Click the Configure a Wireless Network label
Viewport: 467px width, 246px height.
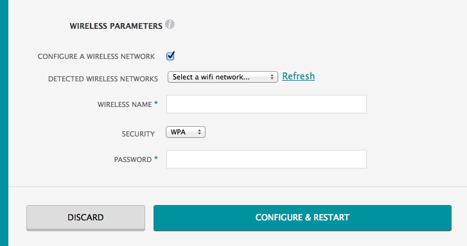[96, 56]
